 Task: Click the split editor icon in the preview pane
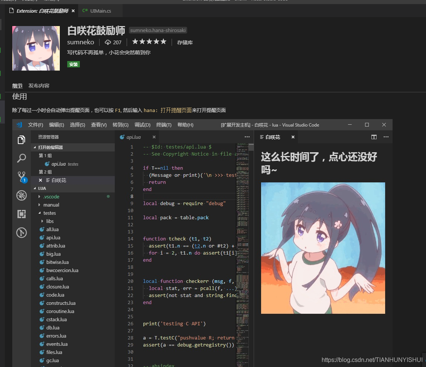click(374, 137)
